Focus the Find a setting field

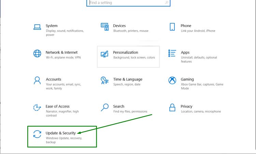point(128,3)
